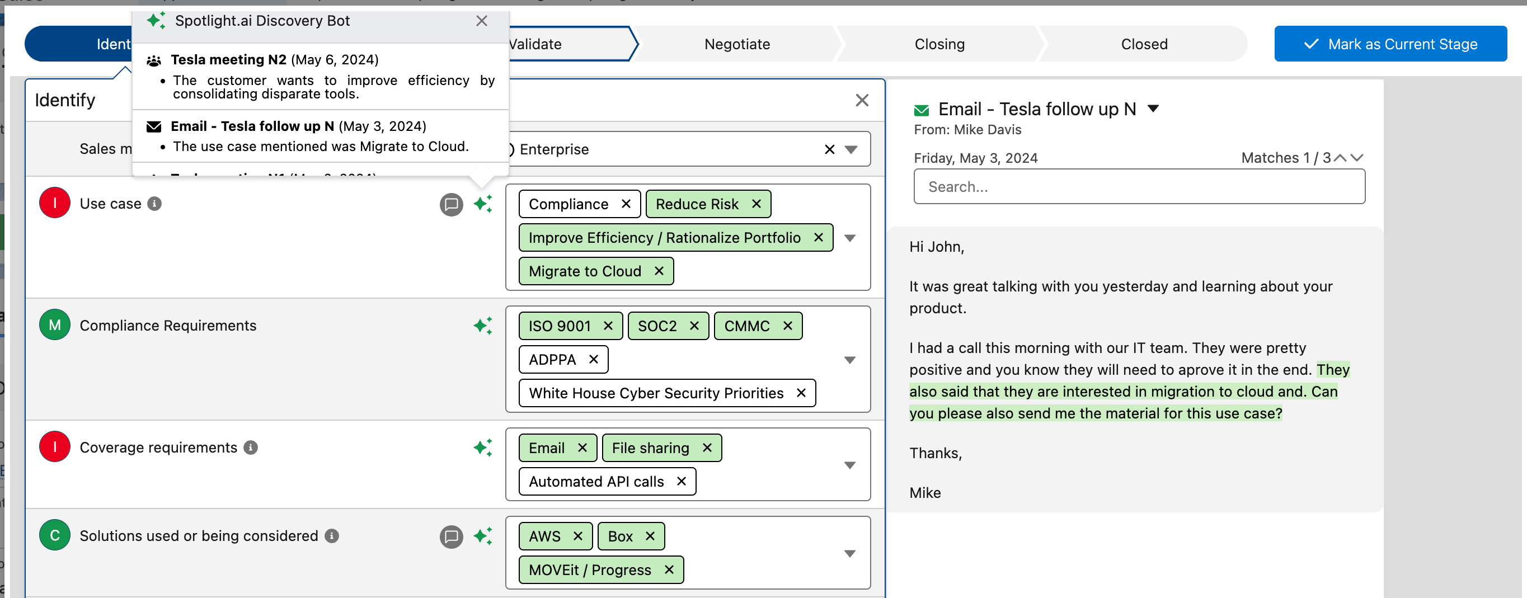Select the Closing stage tab

(x=939, y=44)
